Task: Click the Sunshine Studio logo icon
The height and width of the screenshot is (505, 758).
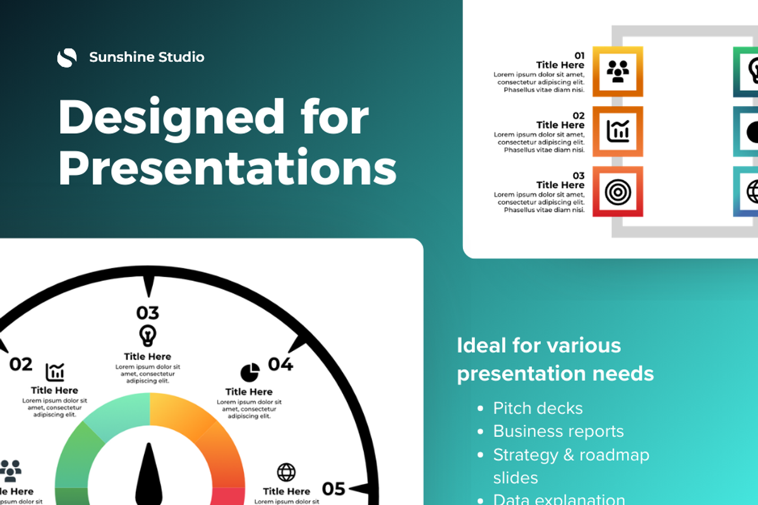Action: pos(66,57)
